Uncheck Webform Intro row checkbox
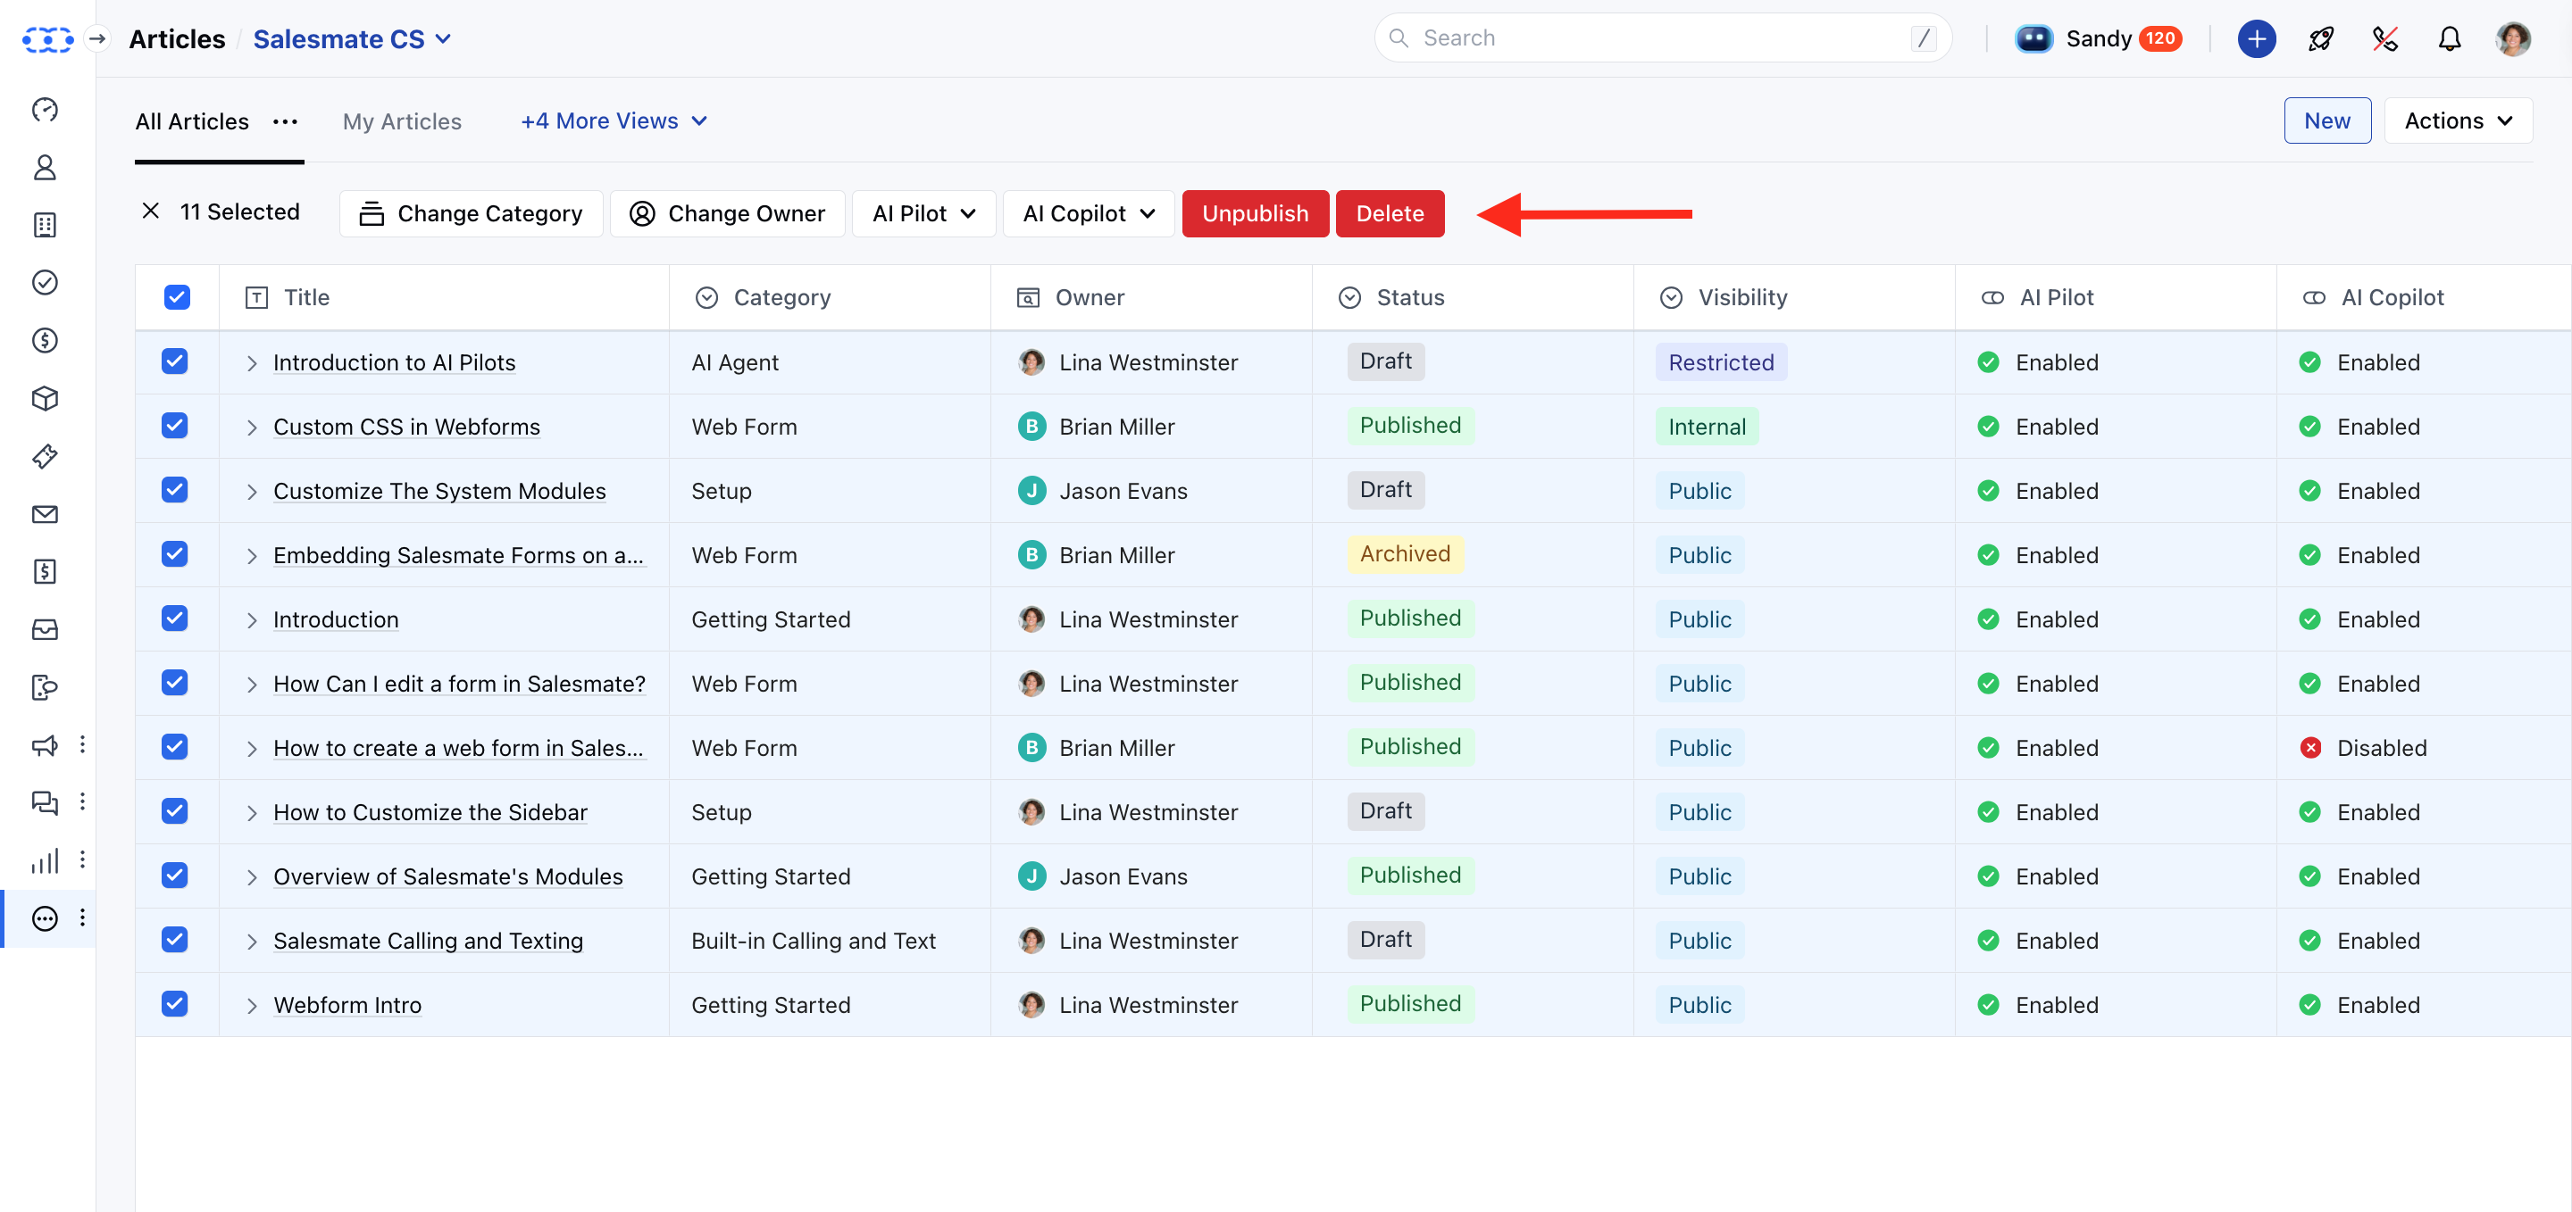2572x1212 pixels. click(x=175, y=1003)
